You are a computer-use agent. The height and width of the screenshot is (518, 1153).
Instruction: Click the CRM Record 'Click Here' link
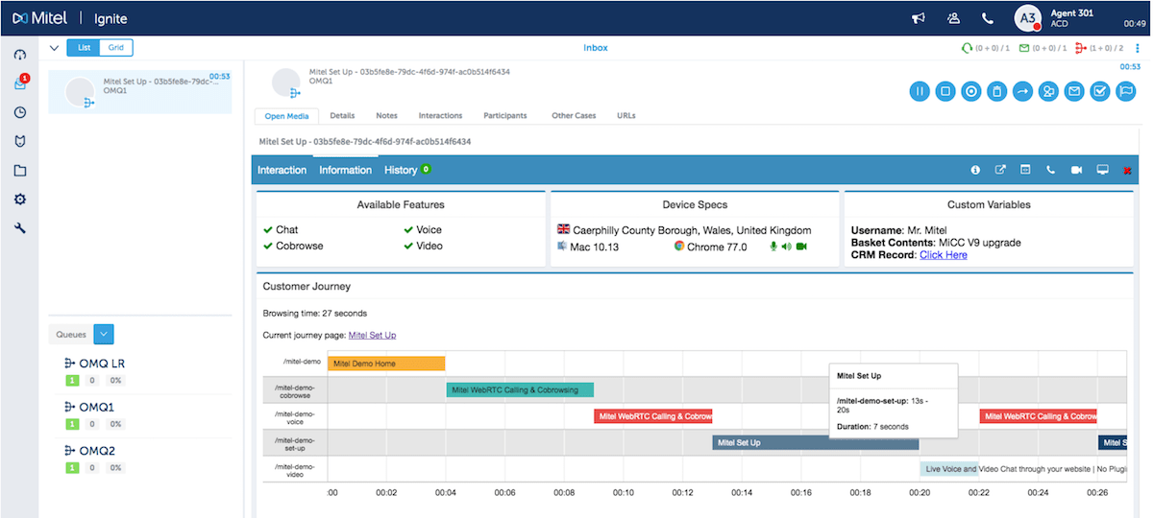943,255
